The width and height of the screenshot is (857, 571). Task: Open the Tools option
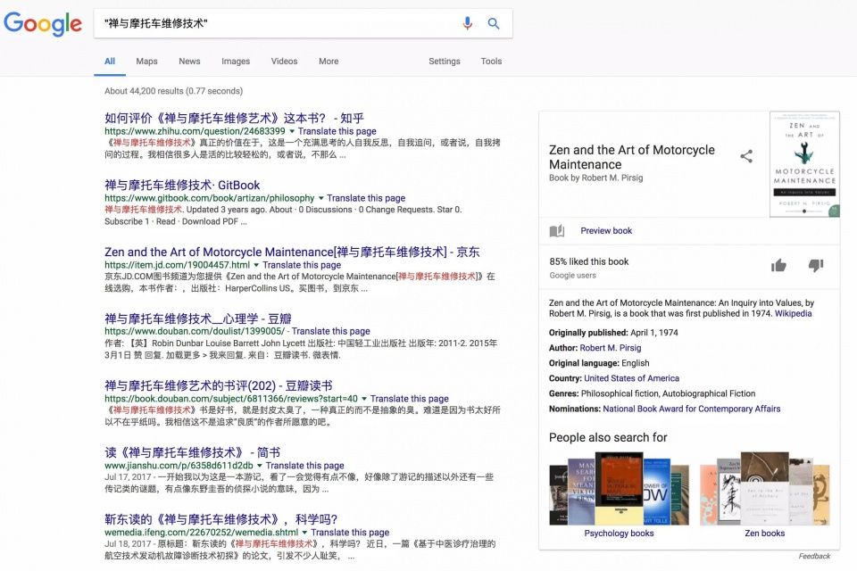491,62
